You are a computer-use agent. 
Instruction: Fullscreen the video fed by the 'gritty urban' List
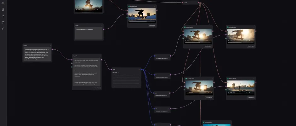(207, 41)
